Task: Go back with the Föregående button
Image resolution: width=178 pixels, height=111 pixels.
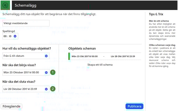Action: tap(12, 106)
